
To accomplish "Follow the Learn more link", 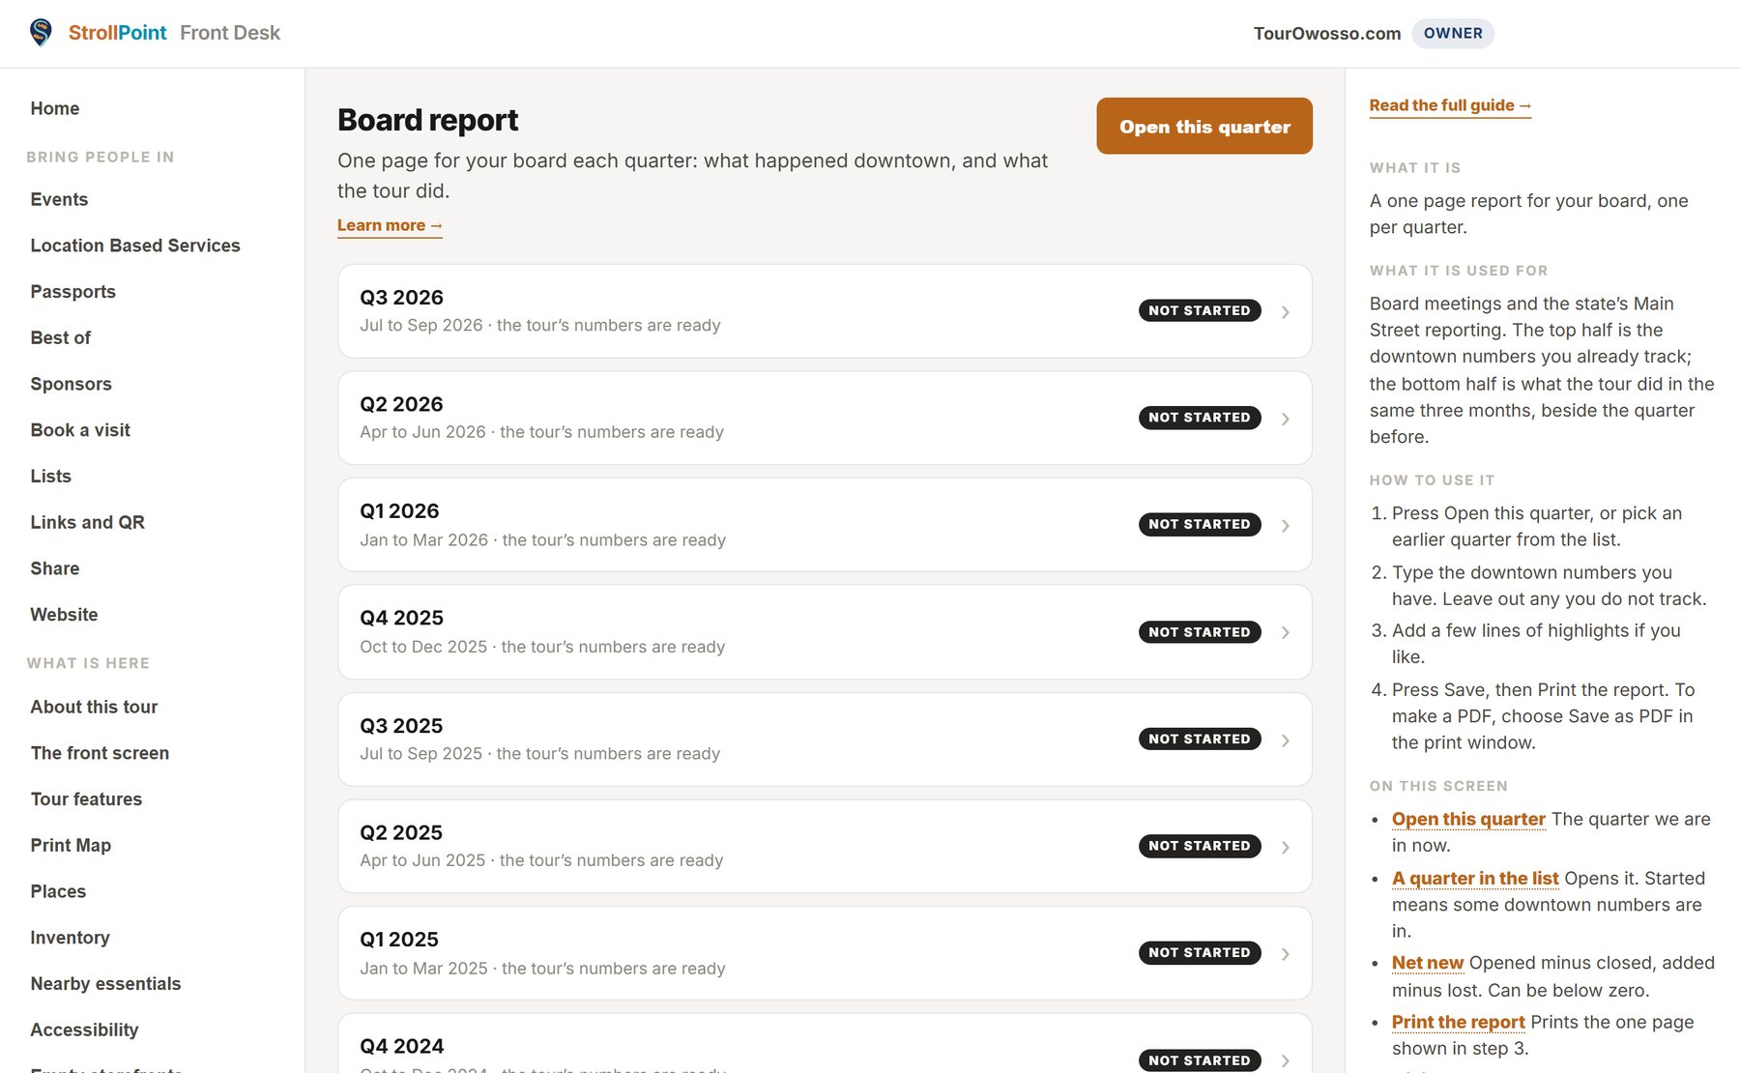I will (390, 225).
